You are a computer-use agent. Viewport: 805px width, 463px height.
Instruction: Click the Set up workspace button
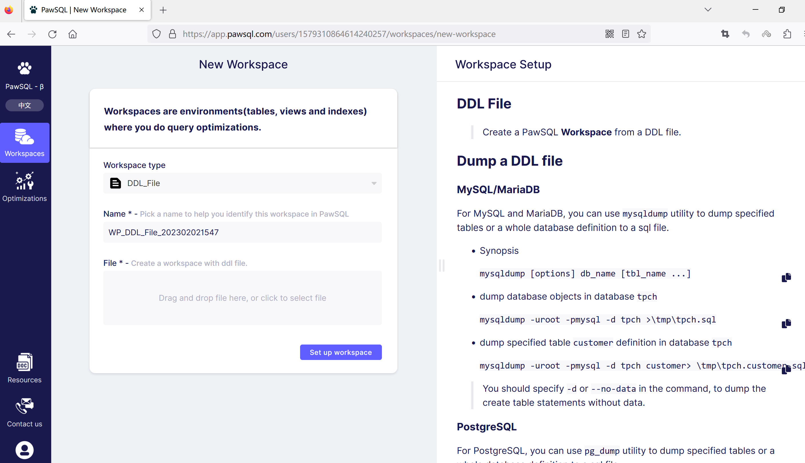[341, 352]
